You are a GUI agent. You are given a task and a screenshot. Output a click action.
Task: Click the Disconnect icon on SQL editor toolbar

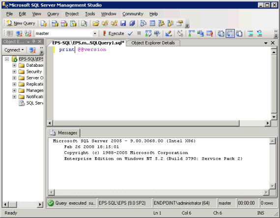point(19,33)
